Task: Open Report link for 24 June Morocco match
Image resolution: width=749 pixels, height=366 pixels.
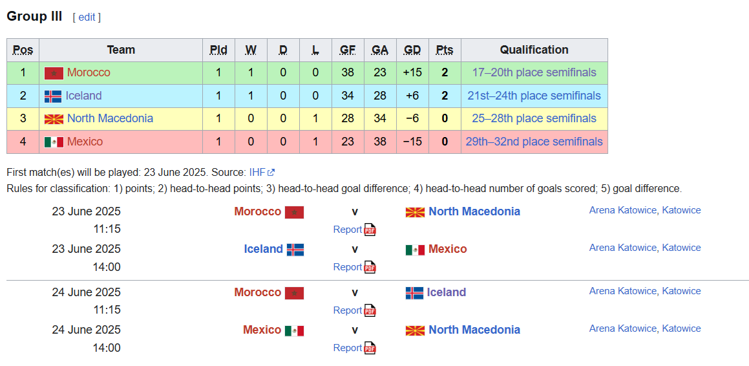Action: tap(348, 310)
